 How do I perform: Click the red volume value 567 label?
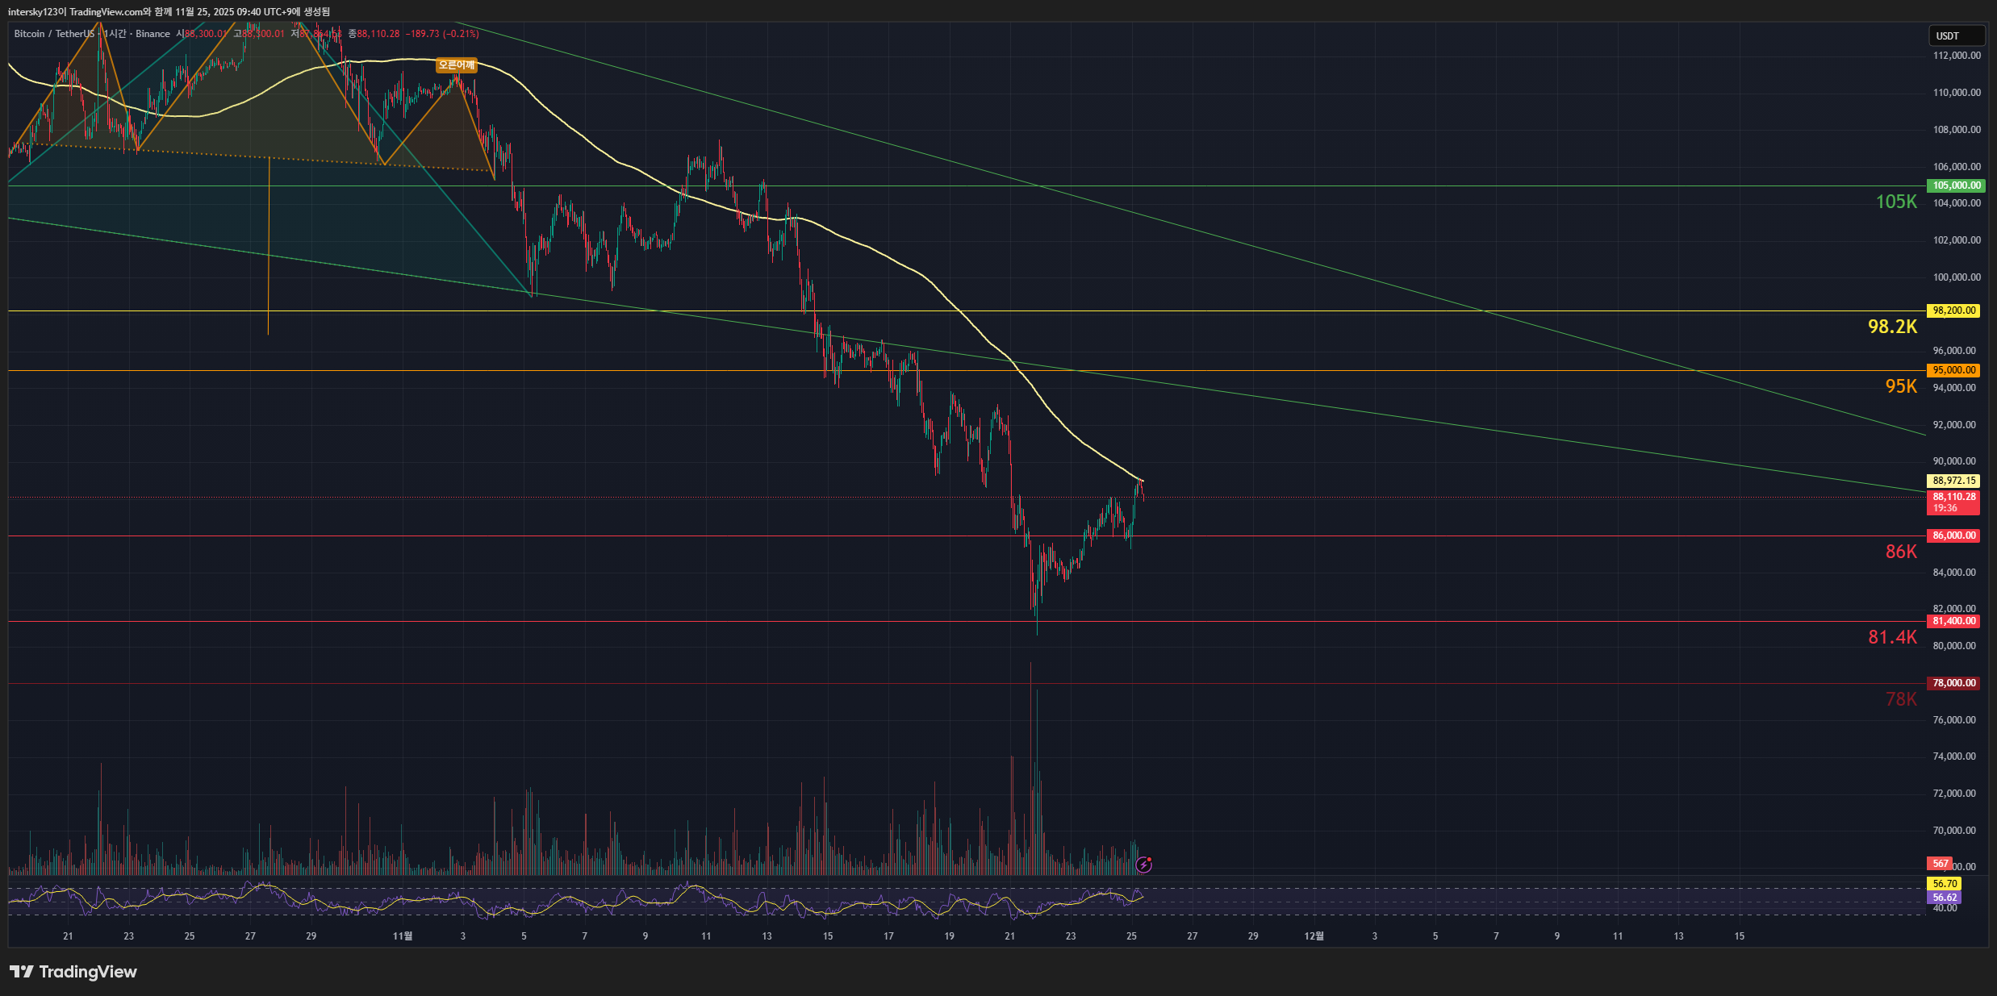[x=1940, y=864]
